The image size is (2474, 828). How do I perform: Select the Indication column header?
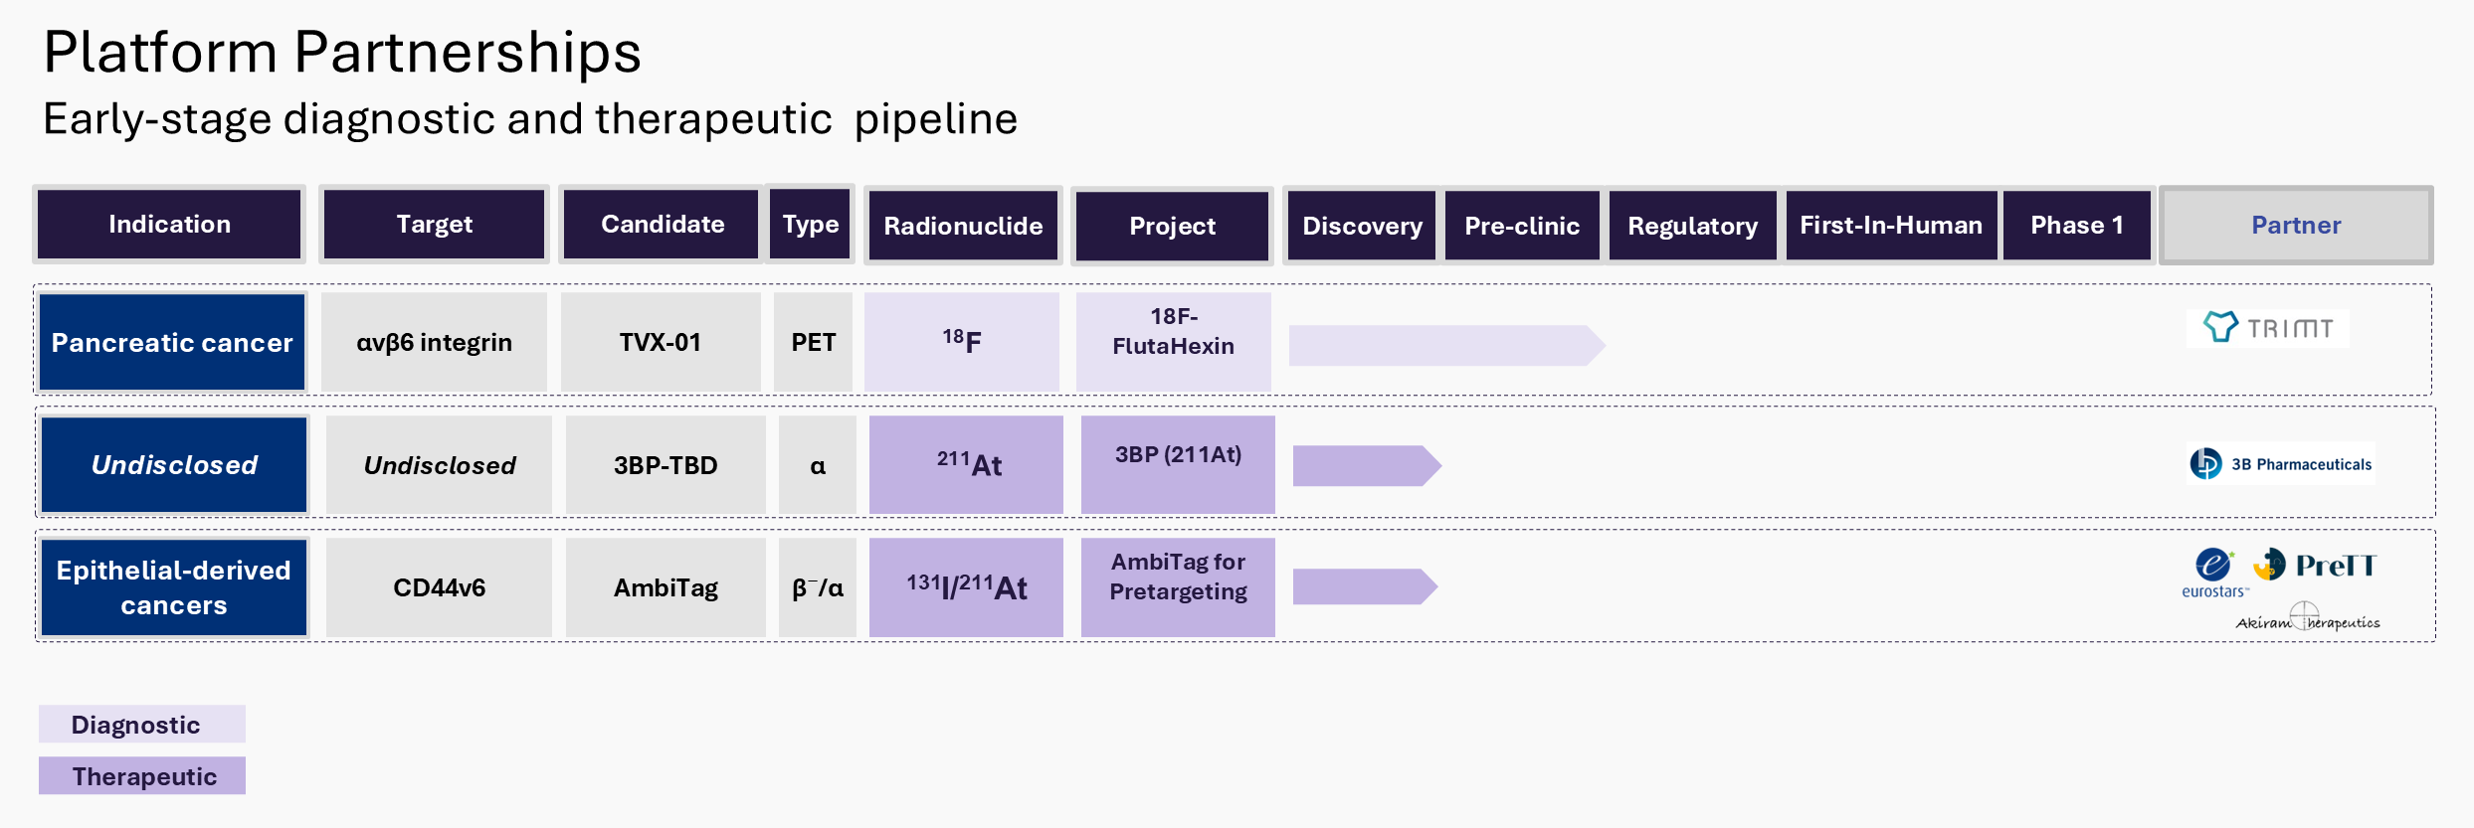click(169, 225)
